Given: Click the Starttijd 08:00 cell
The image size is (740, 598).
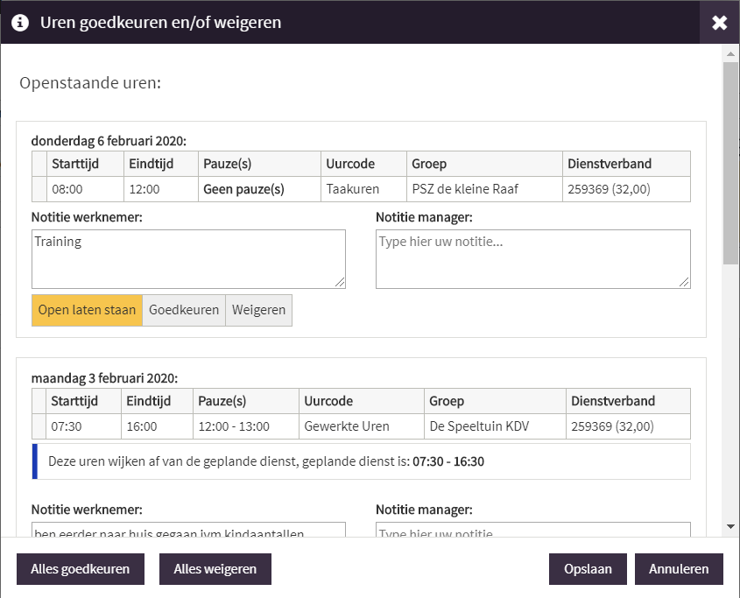Looking at the screenshot, I should coord(85,189).
